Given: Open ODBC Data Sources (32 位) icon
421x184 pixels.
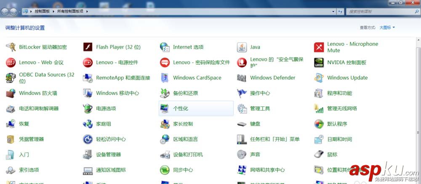Looking at the screenshot, I should click(11, 78).
